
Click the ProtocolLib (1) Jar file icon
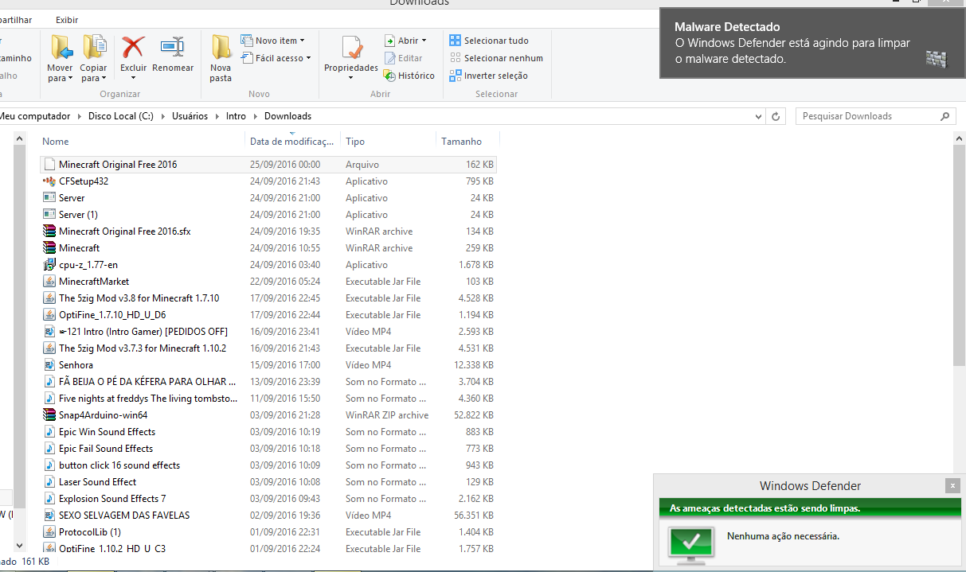49,532
